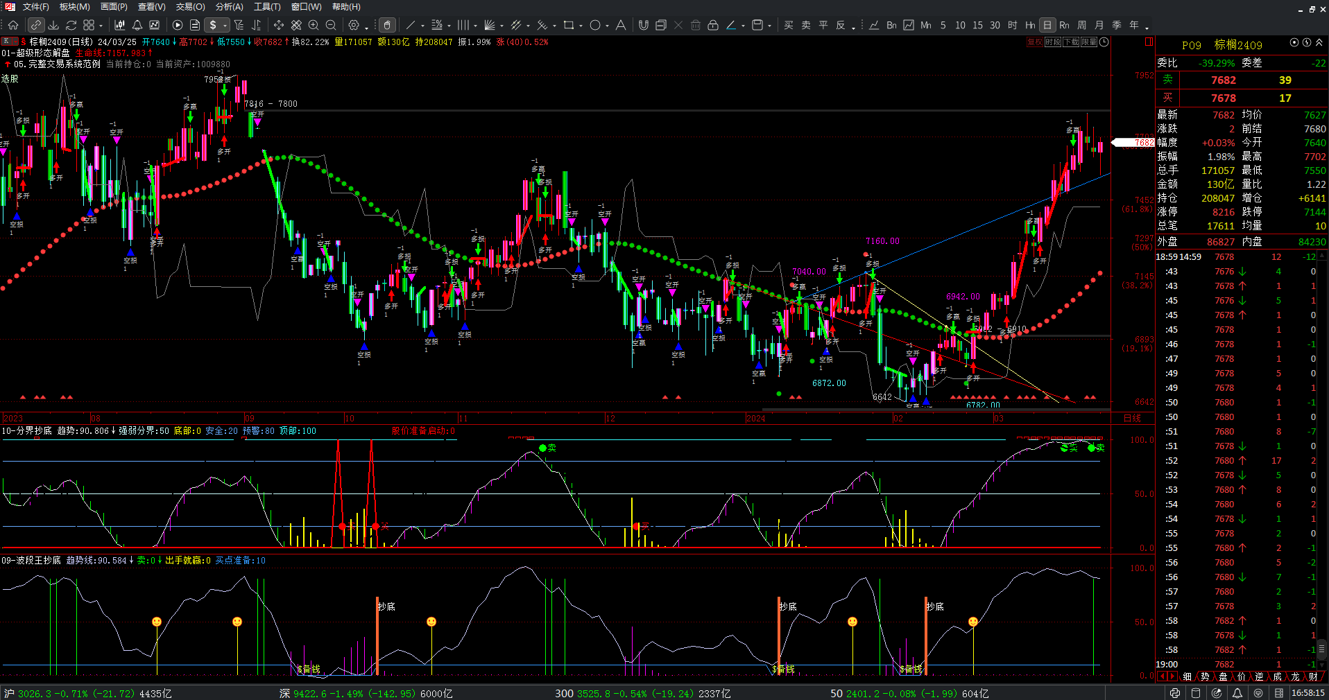Open the 板块(M) menu

click(x=75, y=7)
